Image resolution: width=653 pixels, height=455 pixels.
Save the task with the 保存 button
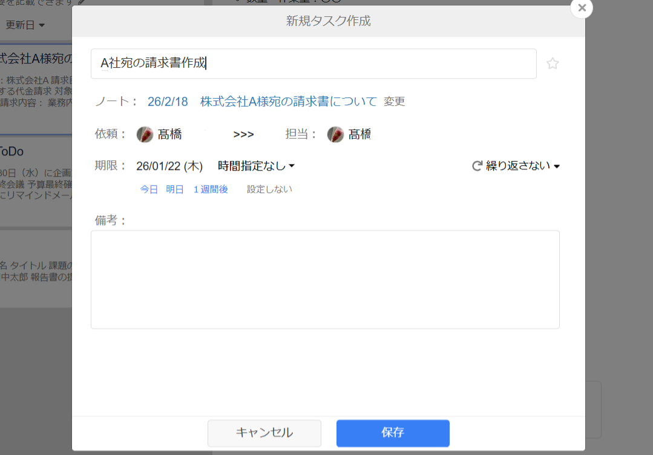point(392,433)
